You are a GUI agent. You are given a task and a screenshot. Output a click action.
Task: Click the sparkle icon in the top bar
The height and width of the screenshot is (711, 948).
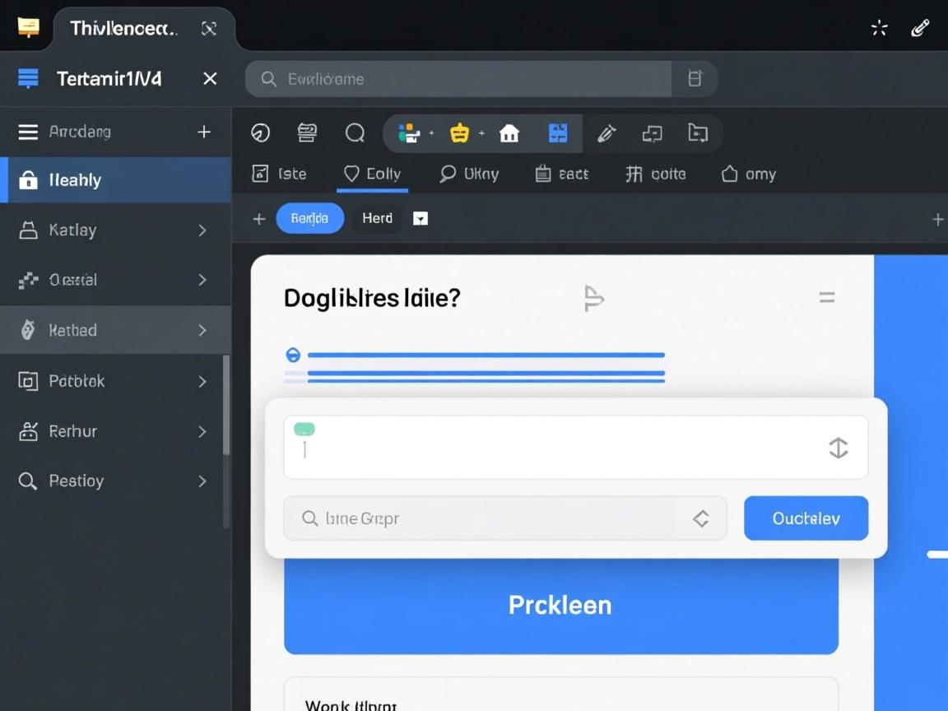(x=879, y=29)
